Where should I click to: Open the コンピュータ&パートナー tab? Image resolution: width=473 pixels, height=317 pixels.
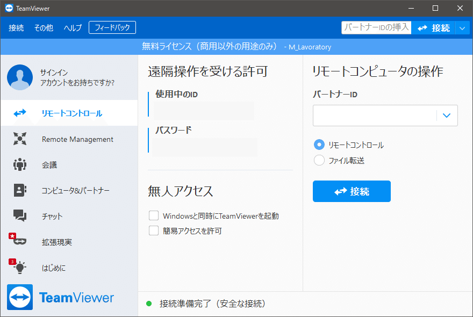tap(69, 190)
